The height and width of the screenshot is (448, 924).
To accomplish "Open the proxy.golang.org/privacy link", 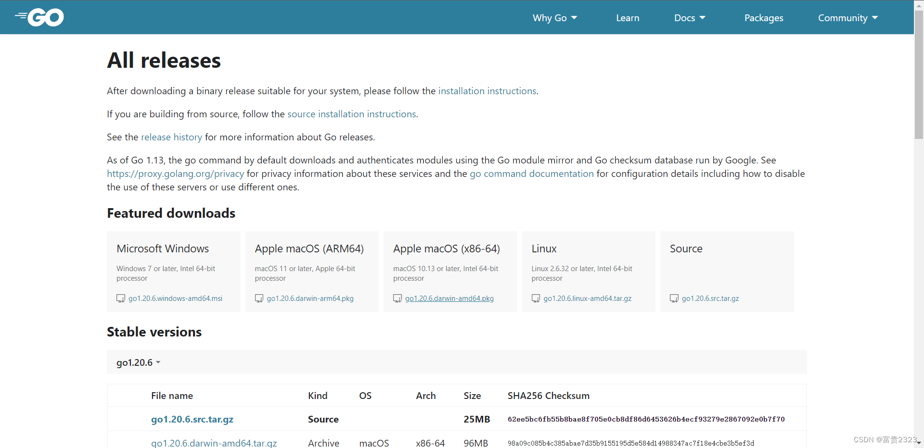I will (175, 174).
